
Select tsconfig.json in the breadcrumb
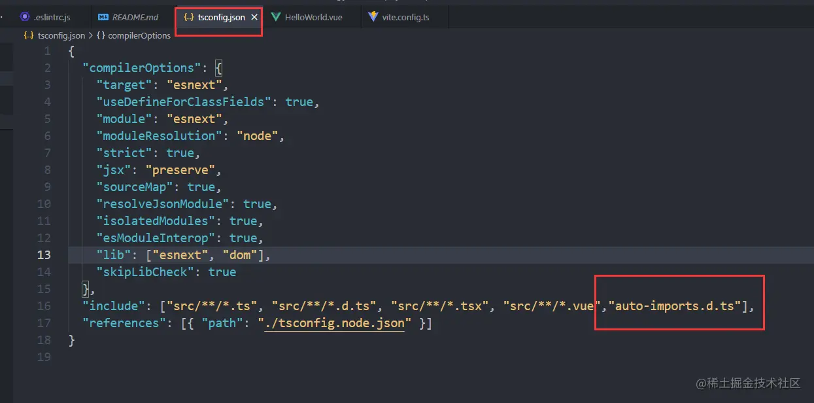coord(61,35)
